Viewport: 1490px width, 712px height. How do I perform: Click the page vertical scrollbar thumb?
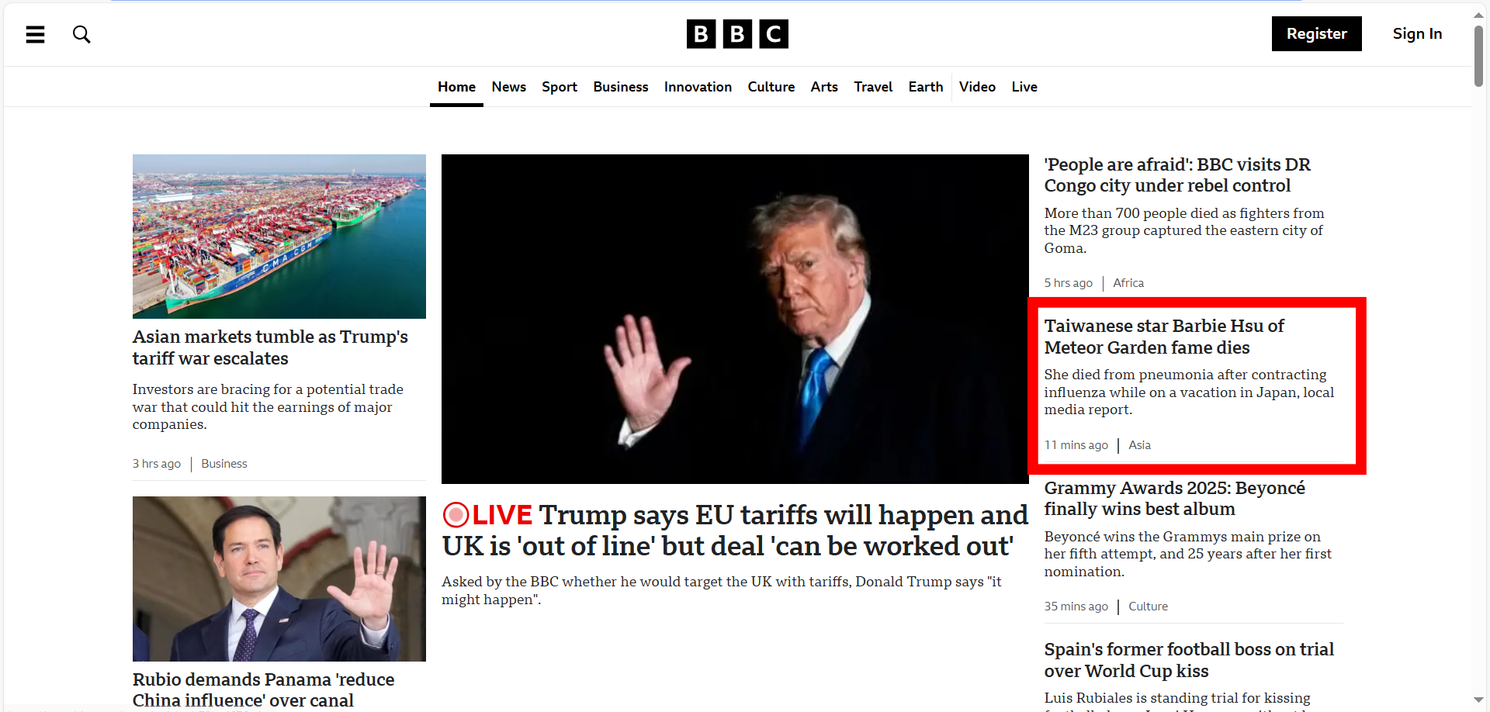1478,56
